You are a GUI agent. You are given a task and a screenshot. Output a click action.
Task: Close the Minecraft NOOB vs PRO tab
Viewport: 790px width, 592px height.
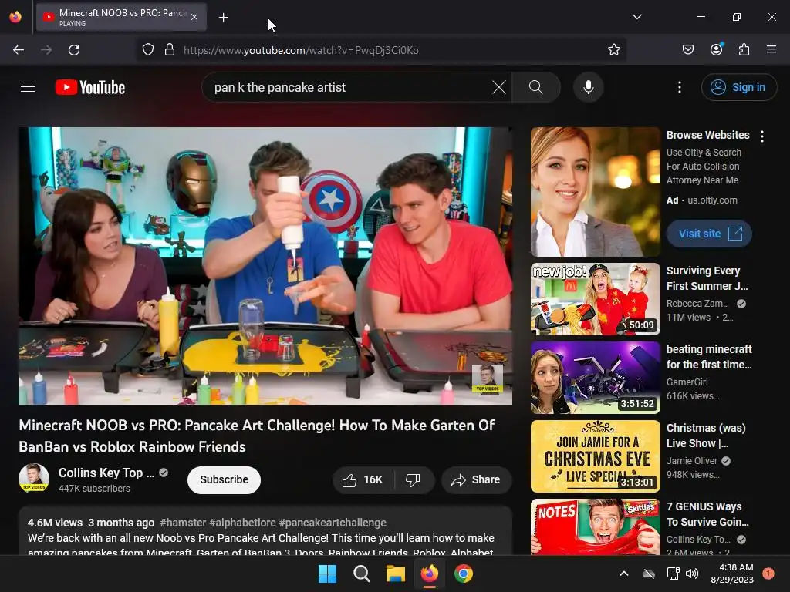[194, 18]
